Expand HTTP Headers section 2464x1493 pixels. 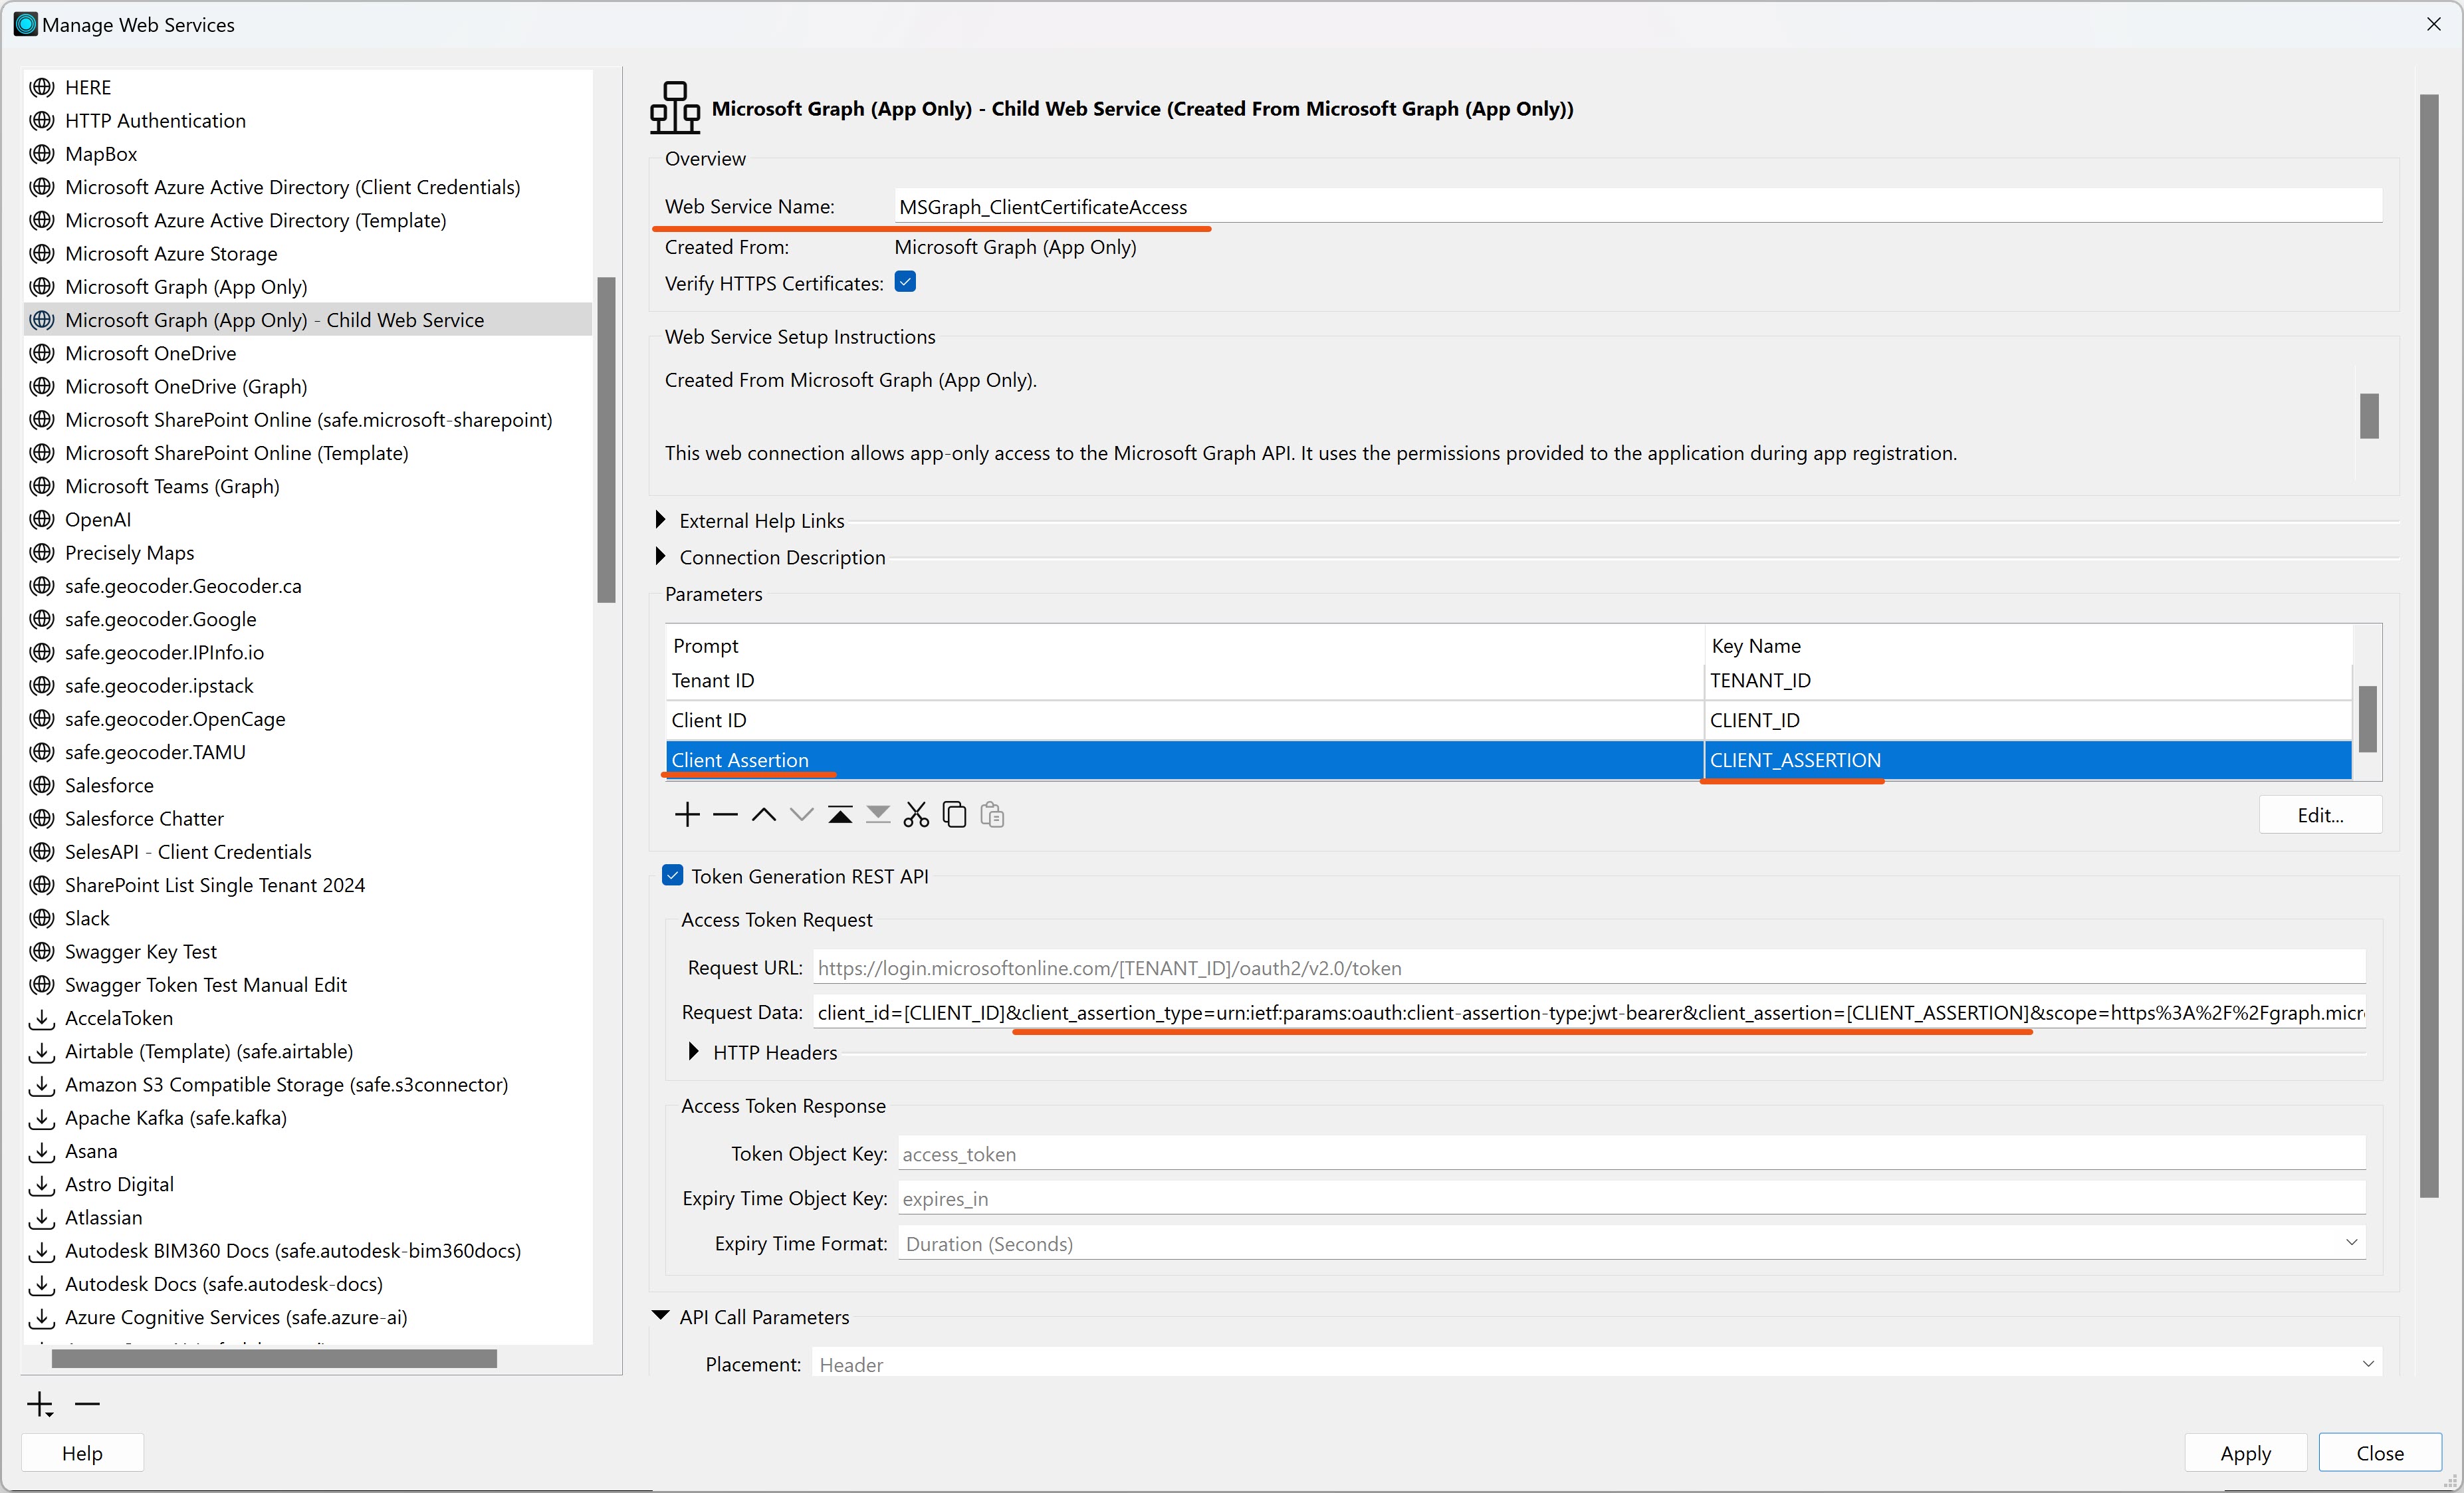point(694,1051)
